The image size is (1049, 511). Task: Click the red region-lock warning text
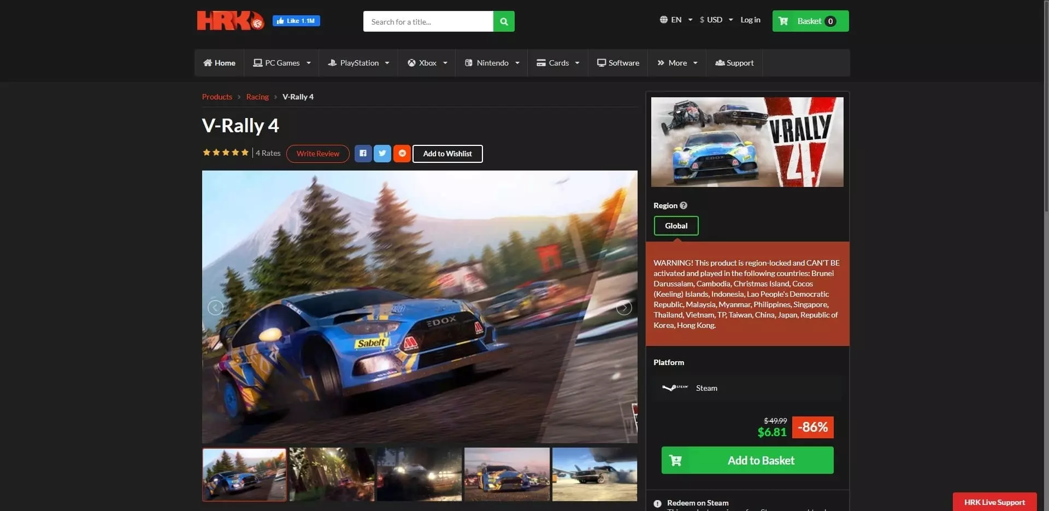[x=747, y=294]
